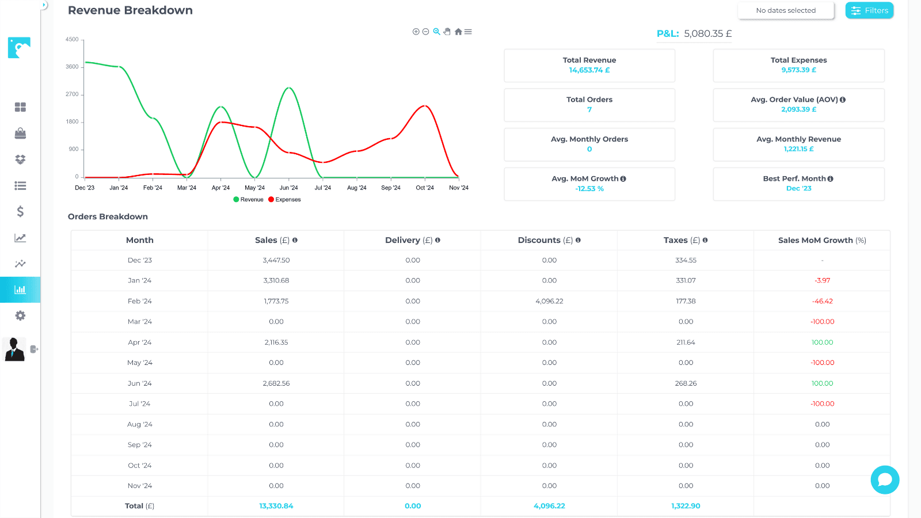Viewport: 921px width, 518px height.
Task: Open the dollar sign finance section
Action: pyautogui.click(x=20, y=212)
